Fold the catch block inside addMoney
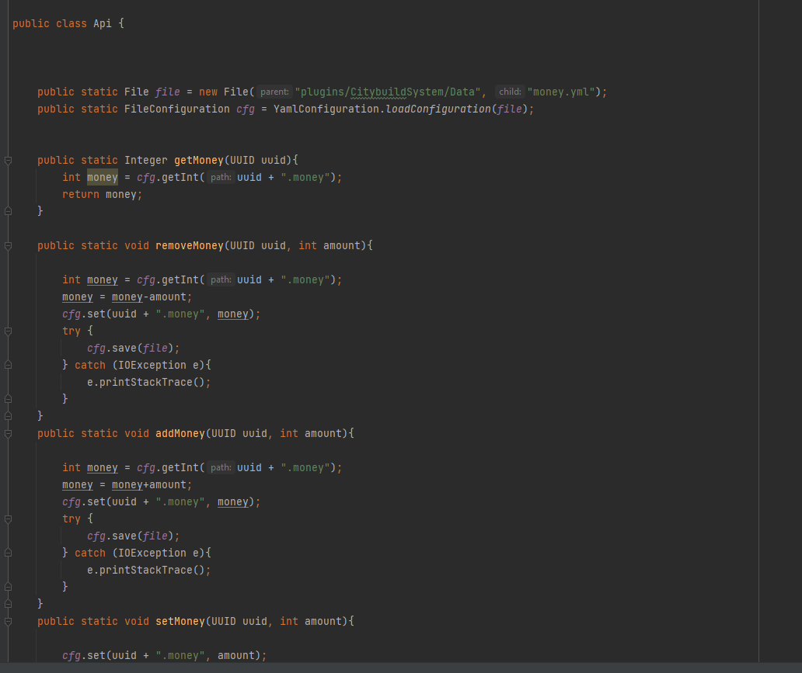802x673 pixels. point(8,553)
